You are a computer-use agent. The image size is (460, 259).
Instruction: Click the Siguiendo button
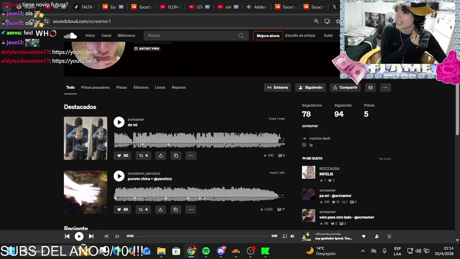click(311, 87)
